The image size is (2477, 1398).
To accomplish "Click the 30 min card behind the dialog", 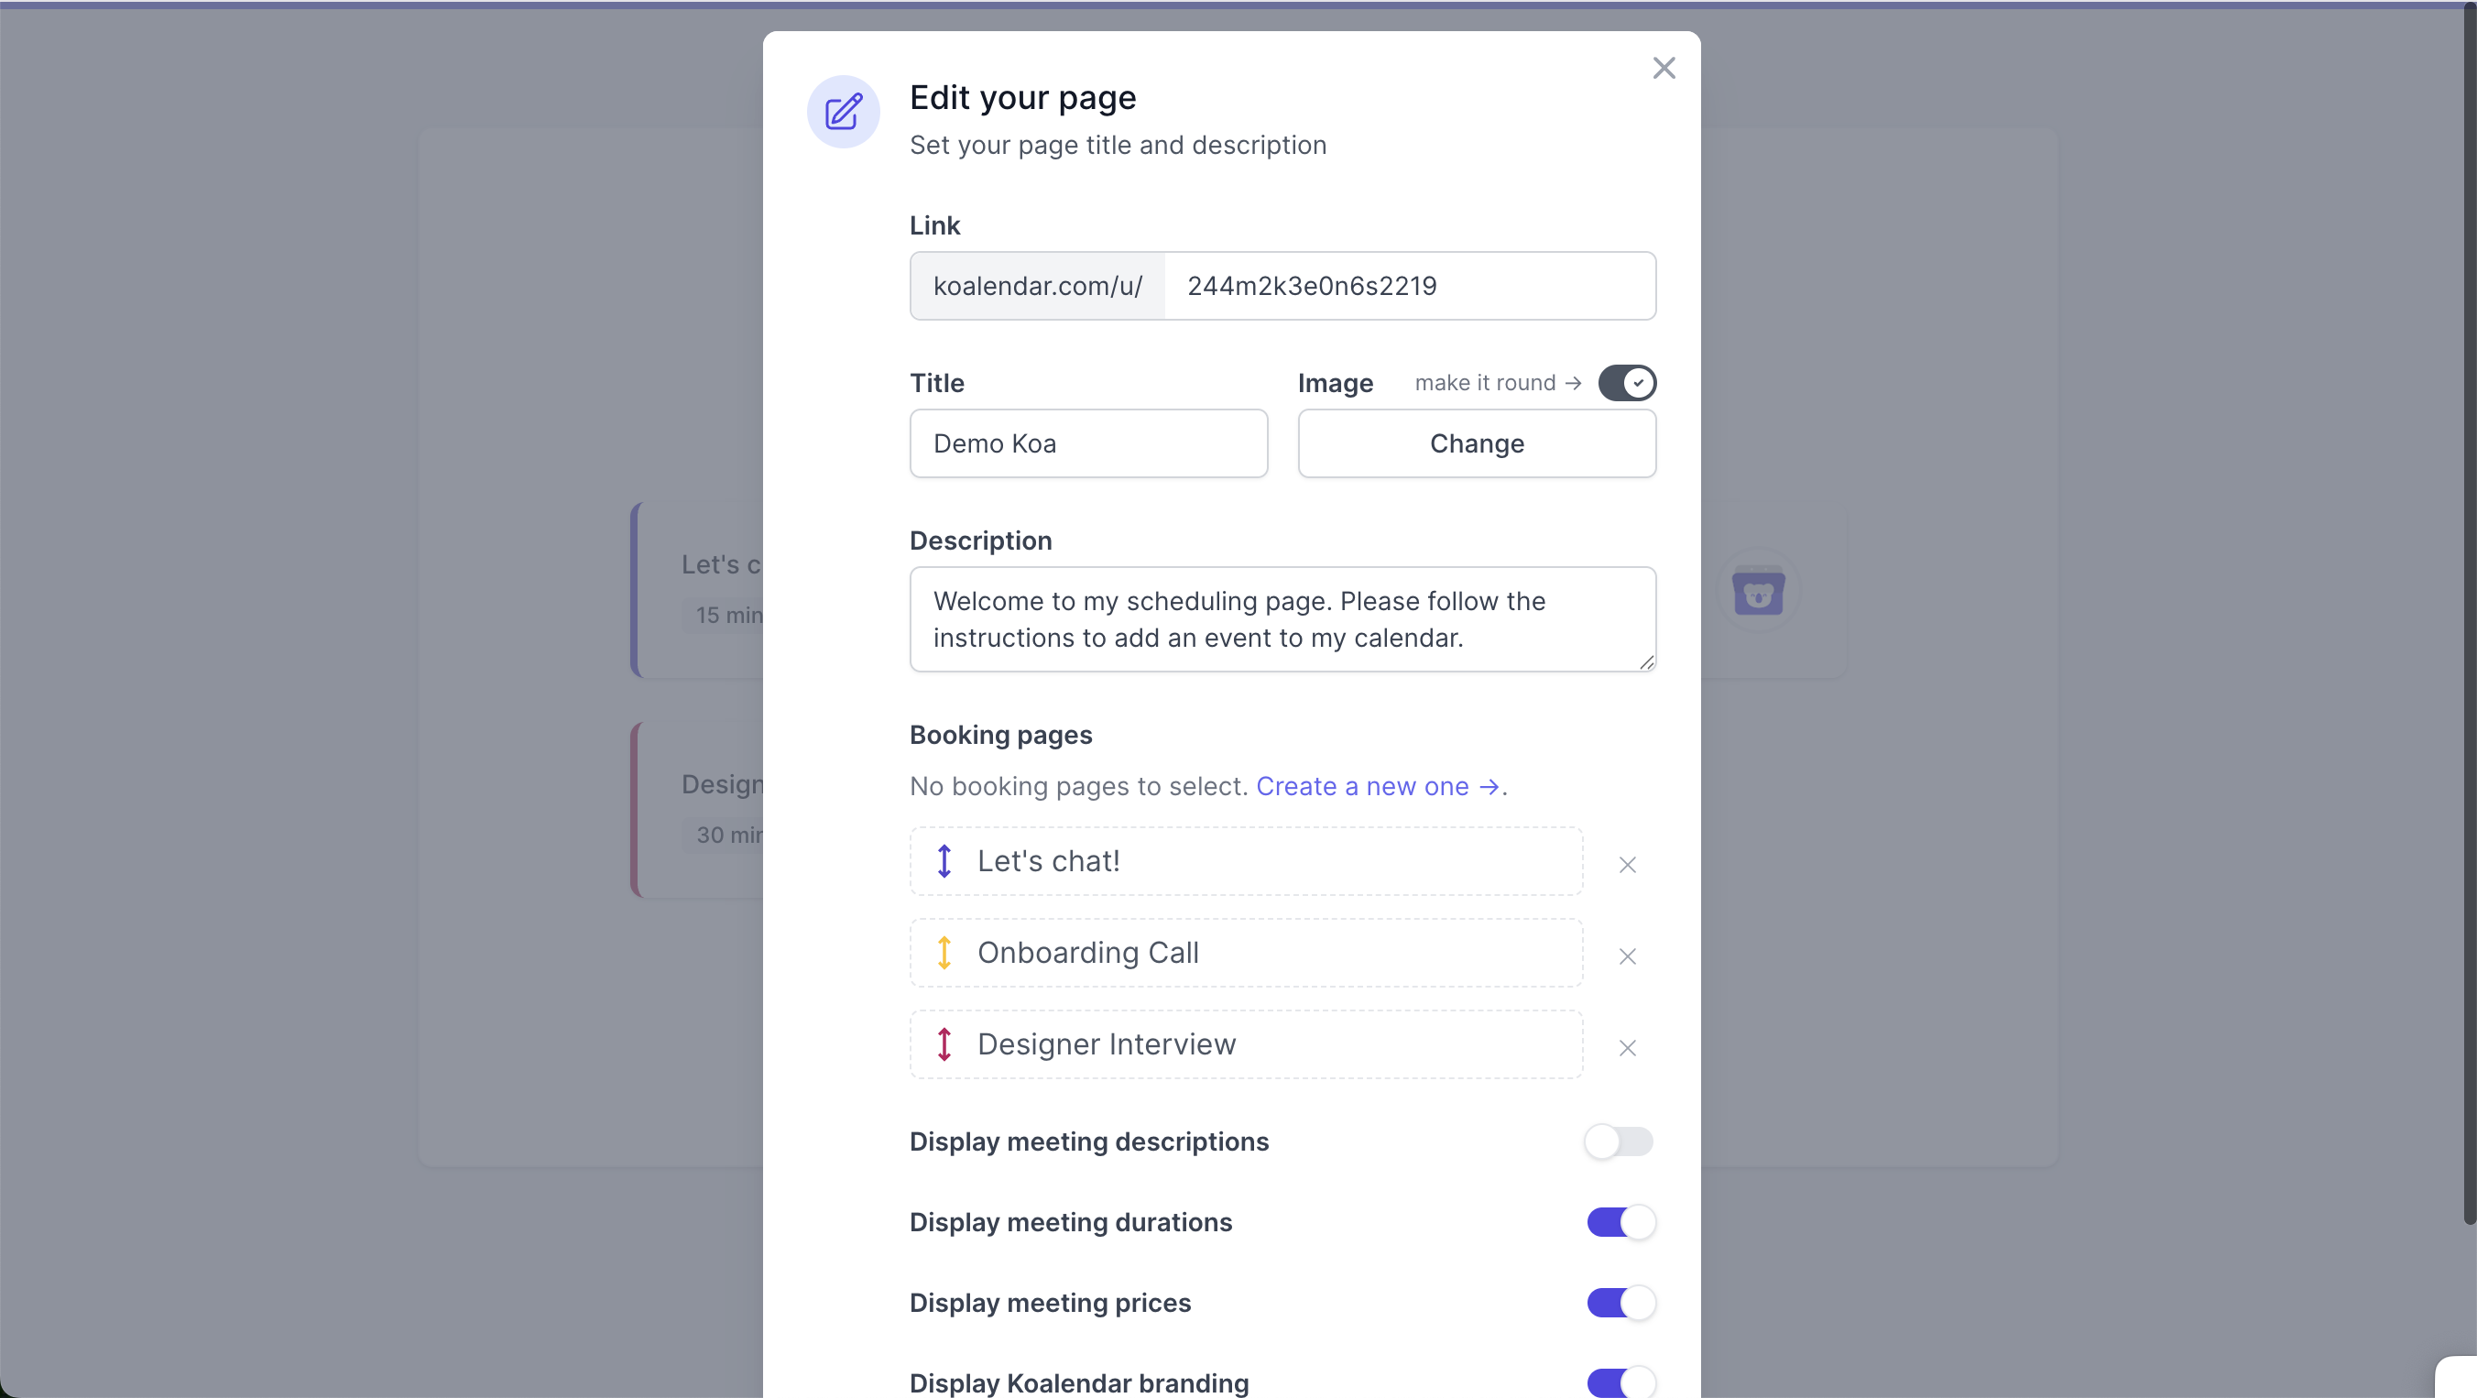I will pos(698,810).
